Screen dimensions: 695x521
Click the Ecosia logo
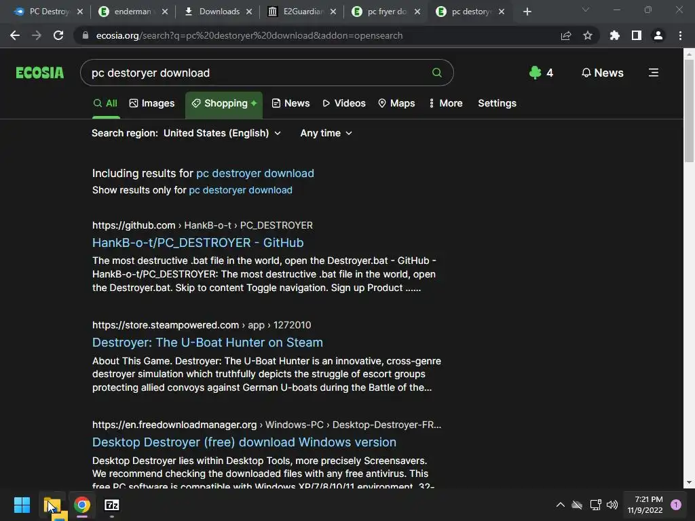(40, 73)
